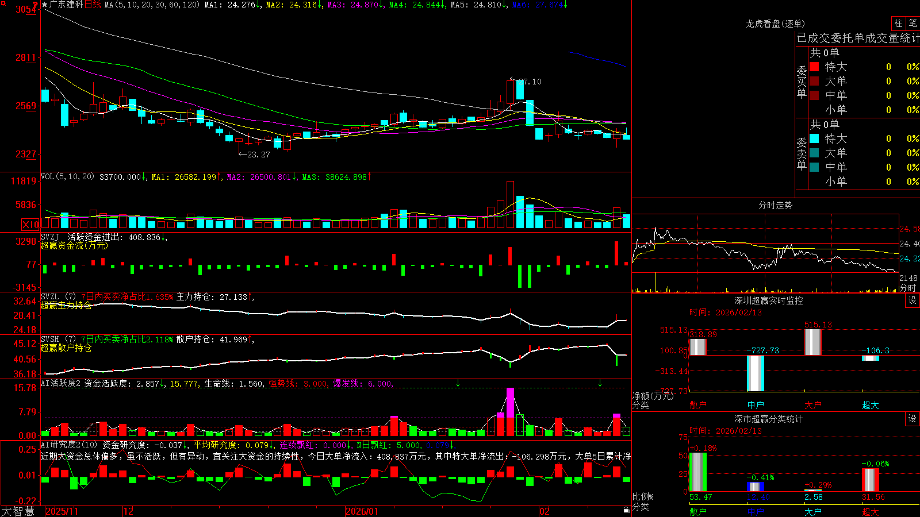920x517 pixels.
Task: Click the dark red 中单 buy order swatch
Action: (814, 95)
